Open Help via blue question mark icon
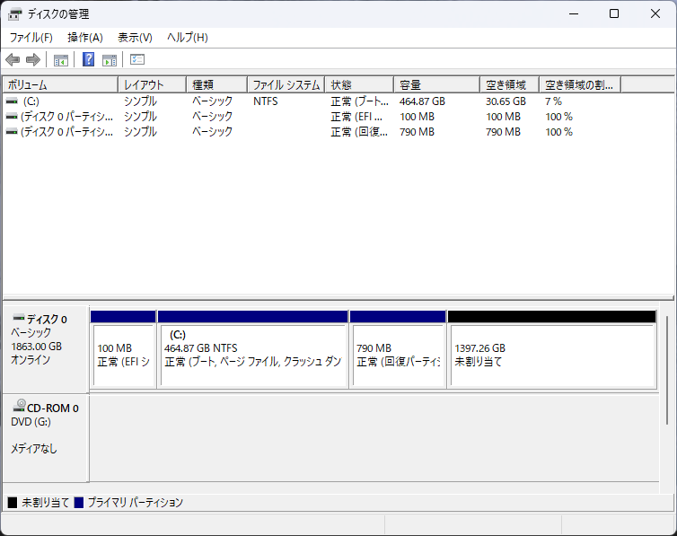This screenshot has height=536, width=677. 88,60
